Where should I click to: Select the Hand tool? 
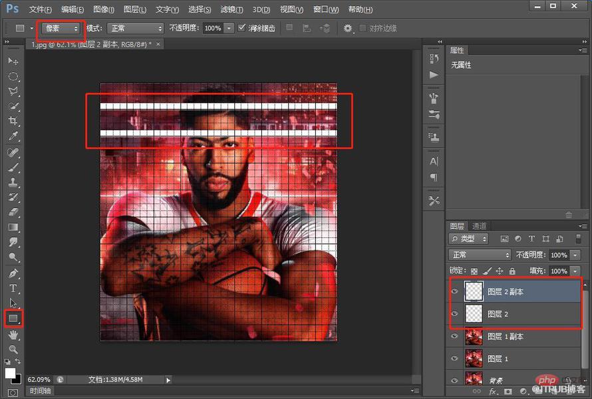click(x=13, y=334)
